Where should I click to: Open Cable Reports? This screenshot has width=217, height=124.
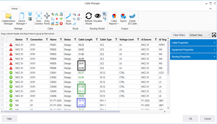[114, 19]
